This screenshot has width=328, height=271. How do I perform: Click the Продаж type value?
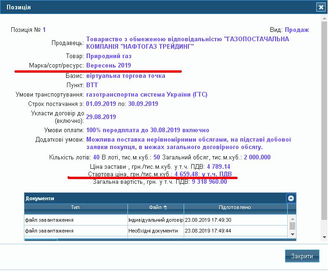297,30
